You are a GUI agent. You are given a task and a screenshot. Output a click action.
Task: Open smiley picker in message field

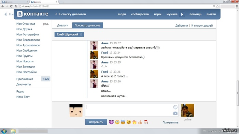[x=175, y=107]
